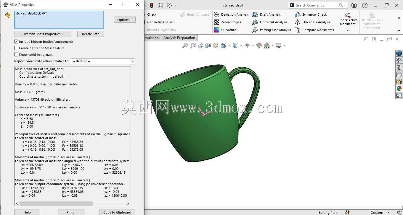Switch to Analysis Preparation tab
Viewport: 403px width, 215px height.
point(179,38)
